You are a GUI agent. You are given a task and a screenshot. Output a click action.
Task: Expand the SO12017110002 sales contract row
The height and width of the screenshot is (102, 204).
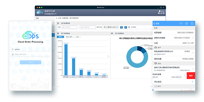click(174, 38)
